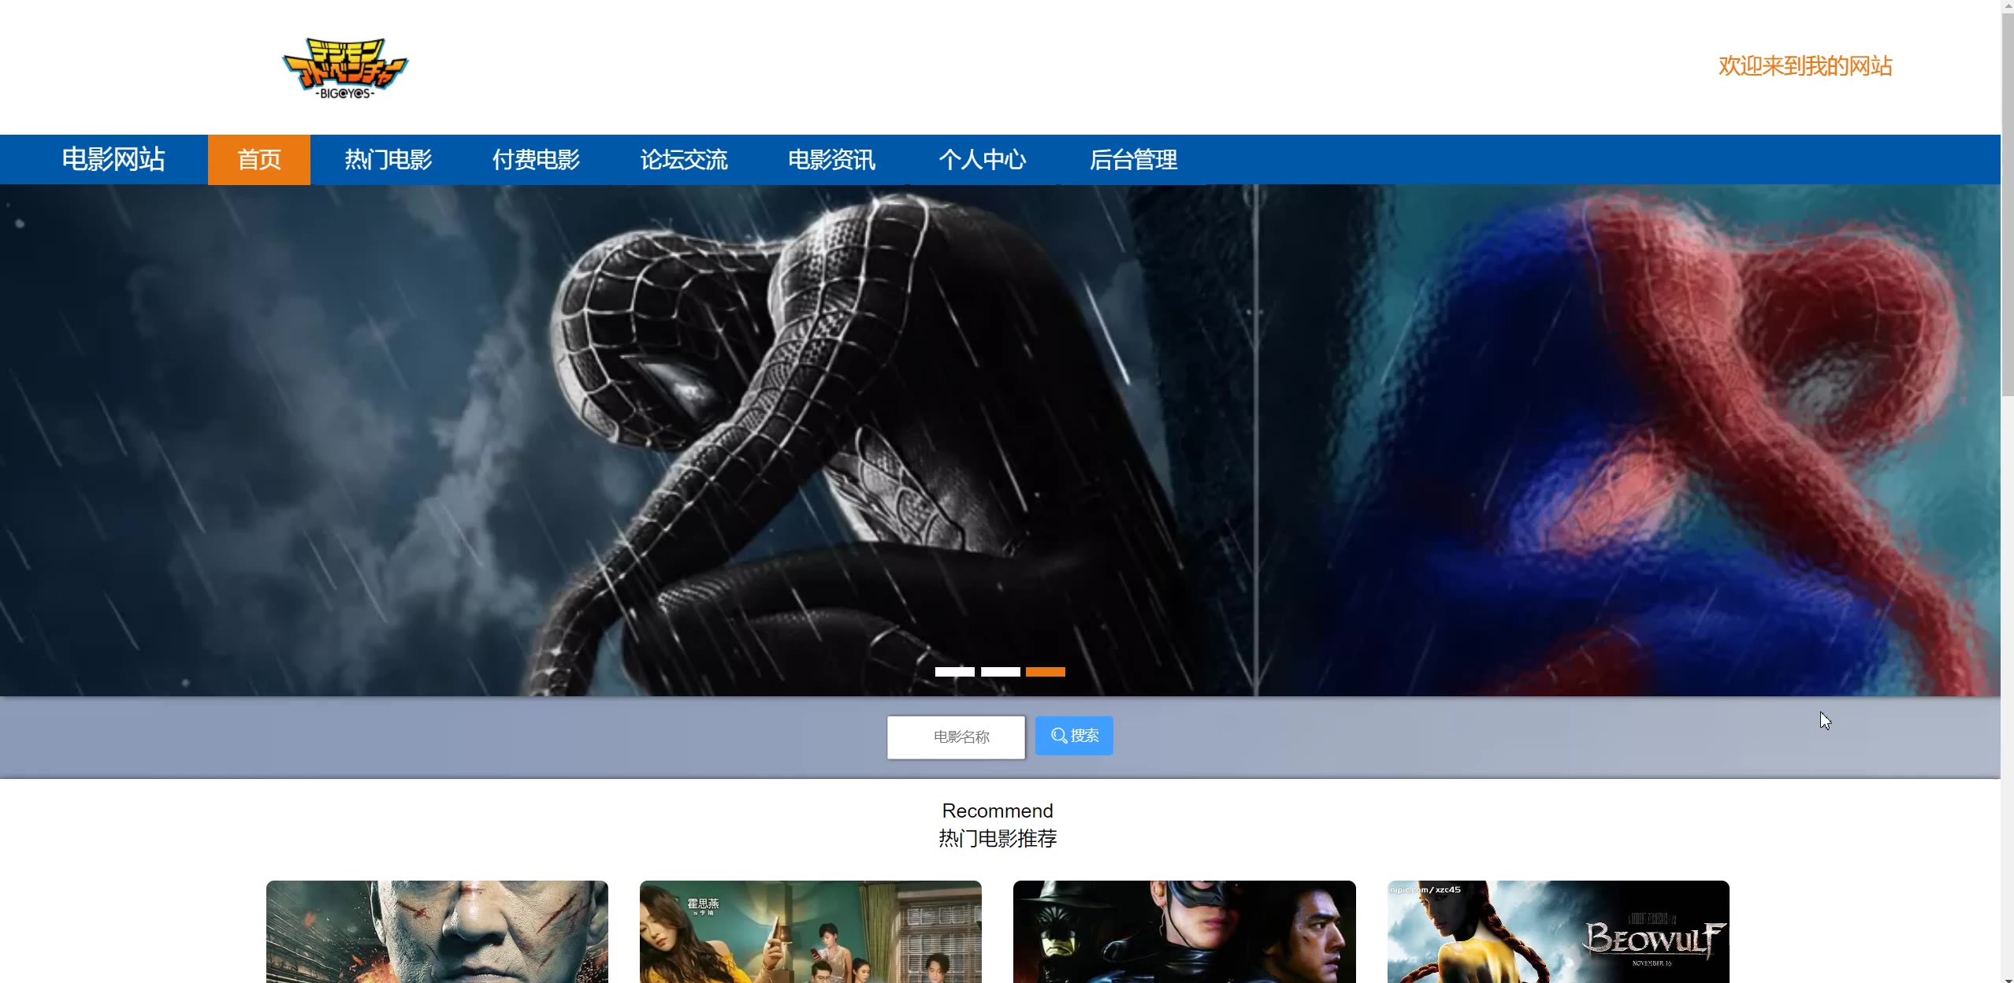The height and width of the screenshot is (983, 2014).
Task: Focus the 电影名称 search field
Action: [956, 737]
